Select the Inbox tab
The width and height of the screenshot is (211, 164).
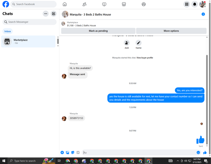point(8,31)
